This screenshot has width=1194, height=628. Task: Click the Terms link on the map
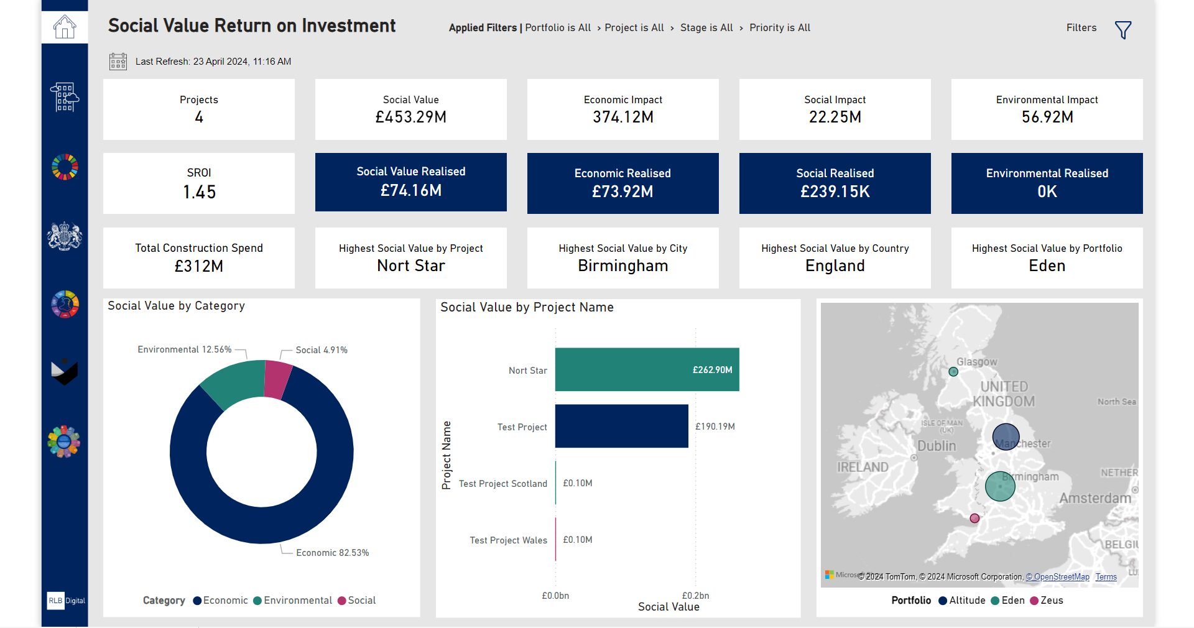coord(1106,577)
